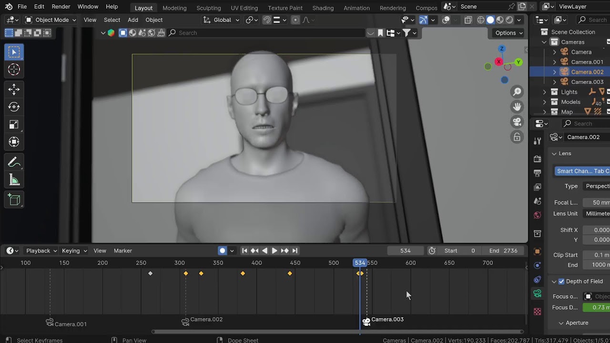Select the Rotate tool
Viewport: 610px width, 343px height.
coord(14,107)
